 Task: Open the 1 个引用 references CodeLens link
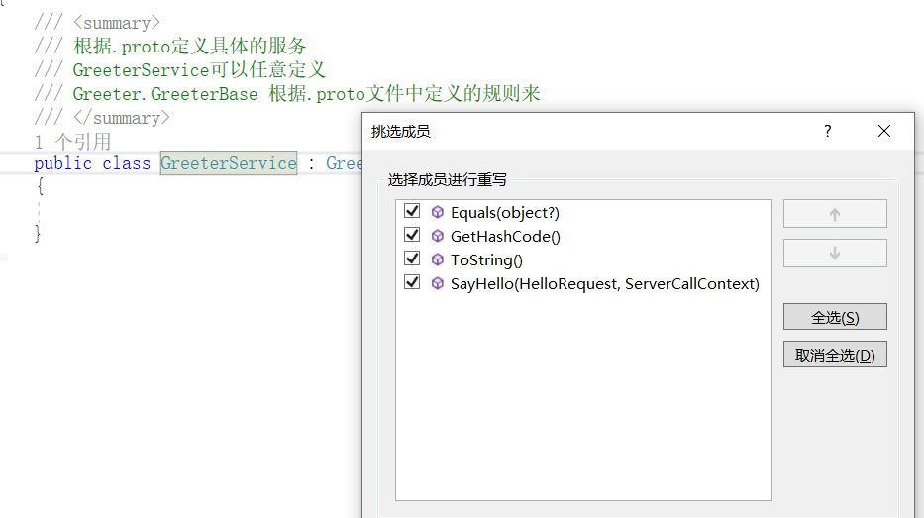coord(72,142)
